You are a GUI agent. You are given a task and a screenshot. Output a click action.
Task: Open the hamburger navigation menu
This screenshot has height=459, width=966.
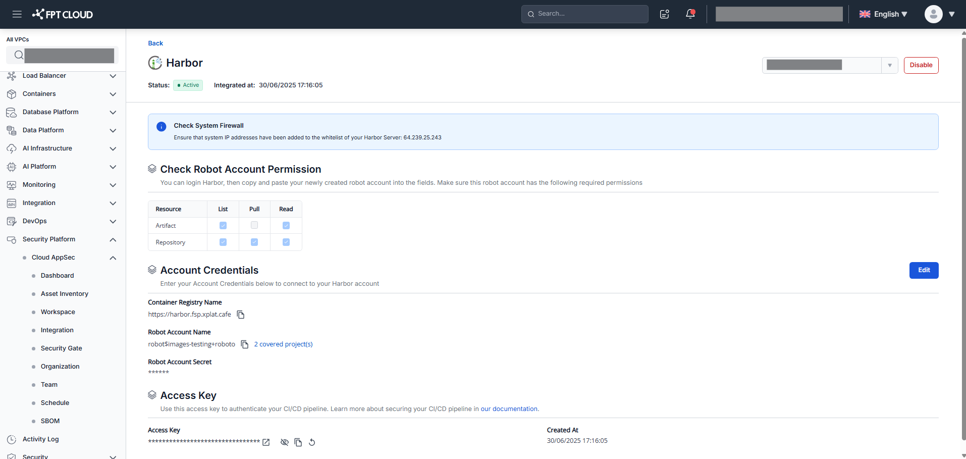tap(17, 14)
